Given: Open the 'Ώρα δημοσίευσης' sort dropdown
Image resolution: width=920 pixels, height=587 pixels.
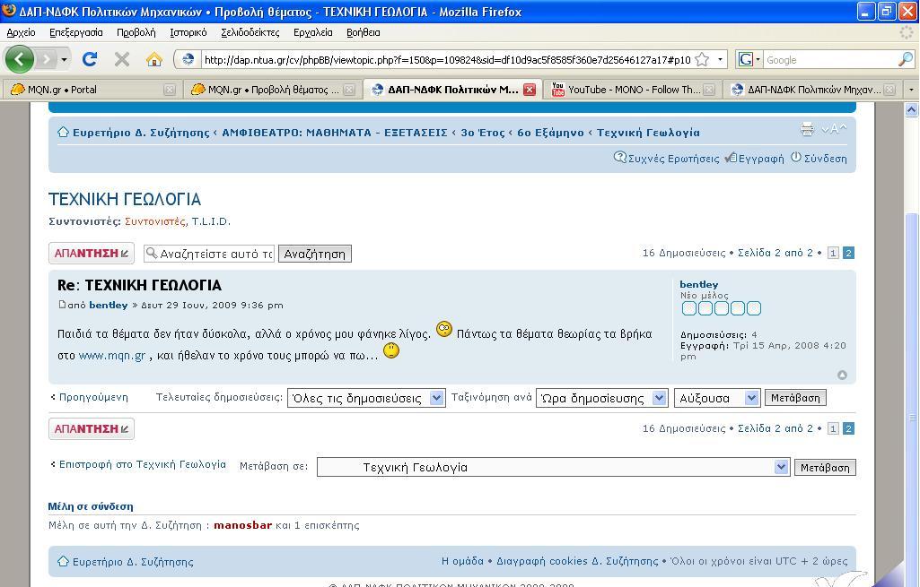Looking at the screenshot, I should pyautogui.click(x=659, y=398).
